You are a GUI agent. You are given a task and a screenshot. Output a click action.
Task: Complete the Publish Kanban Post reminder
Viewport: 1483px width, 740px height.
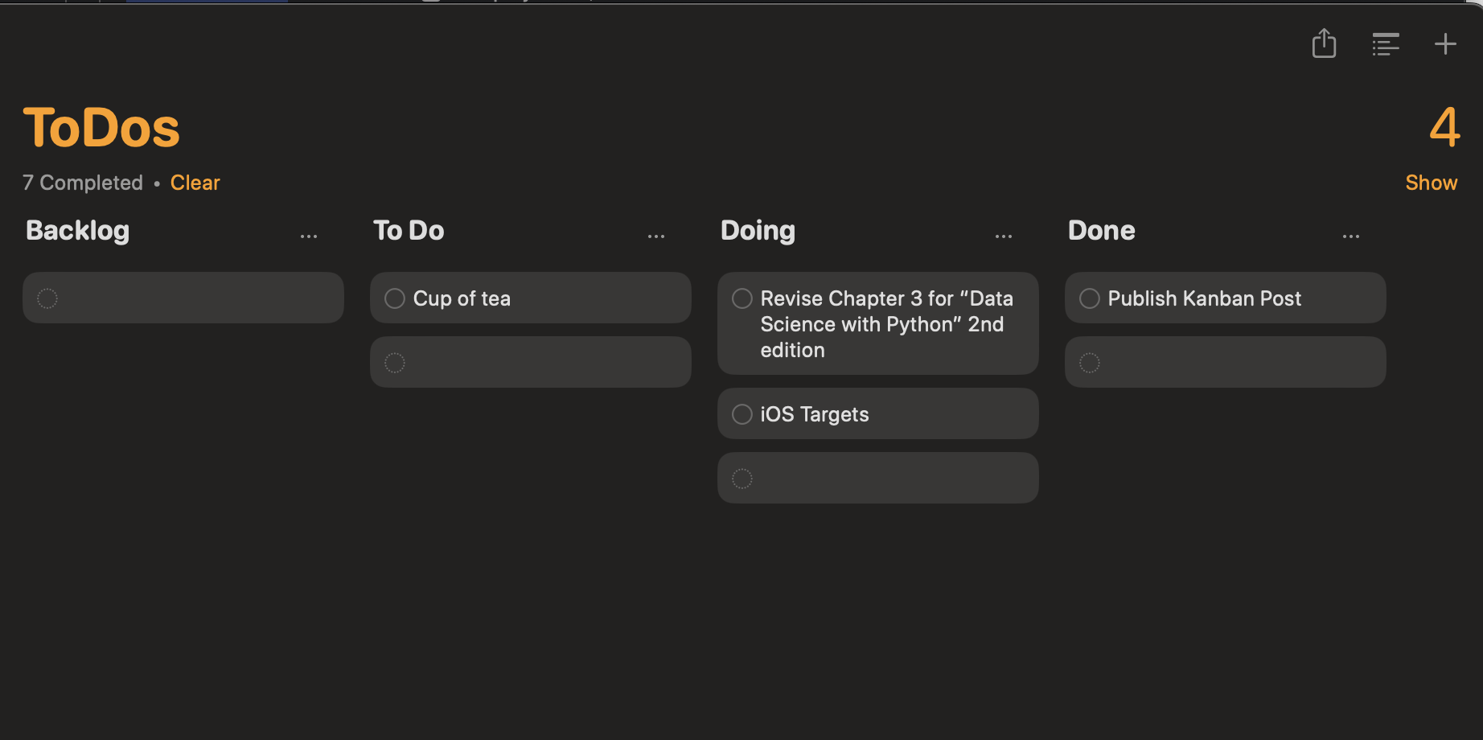(x=1089, y=298)
